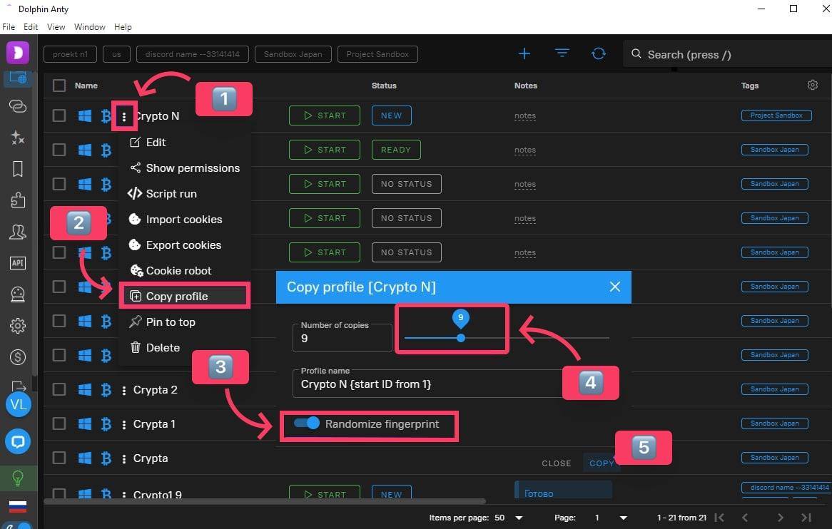Open three-dots menu for Crypta 1
The height and width of the screenshot is (529, 832).
[123, 425]
